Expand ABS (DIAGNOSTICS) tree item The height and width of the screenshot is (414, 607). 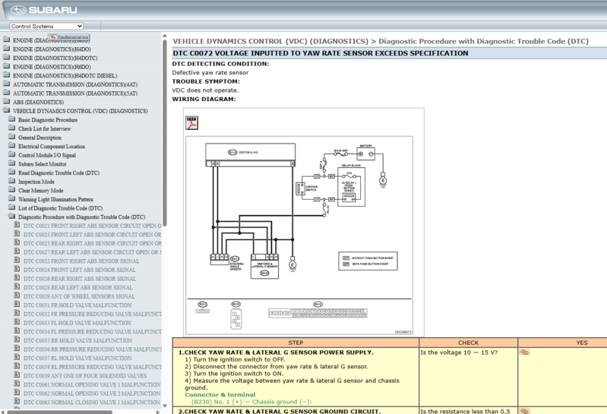[38, 103]
